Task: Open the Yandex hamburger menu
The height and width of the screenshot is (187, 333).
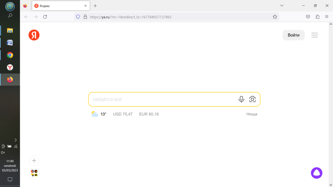Action: click(x=315, y=35)
